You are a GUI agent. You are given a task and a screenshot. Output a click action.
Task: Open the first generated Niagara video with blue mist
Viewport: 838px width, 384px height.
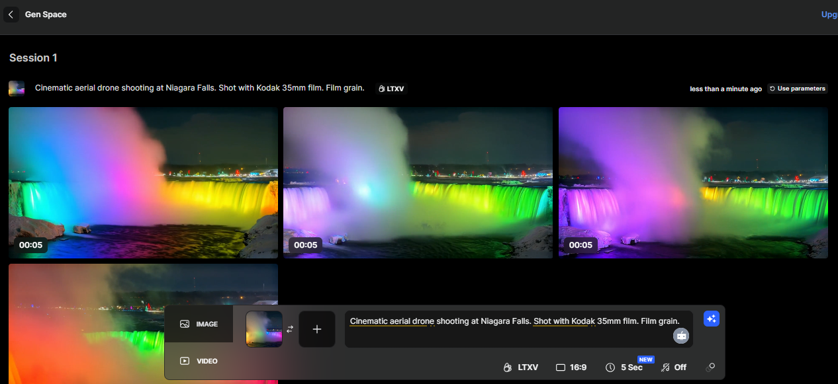click(x=143, y=182)
